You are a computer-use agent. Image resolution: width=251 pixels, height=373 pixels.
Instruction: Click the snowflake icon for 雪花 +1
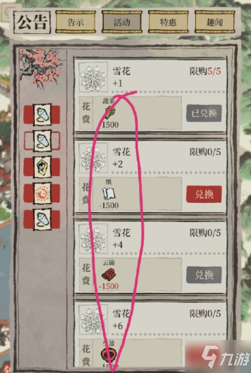(x=93, y=77)
